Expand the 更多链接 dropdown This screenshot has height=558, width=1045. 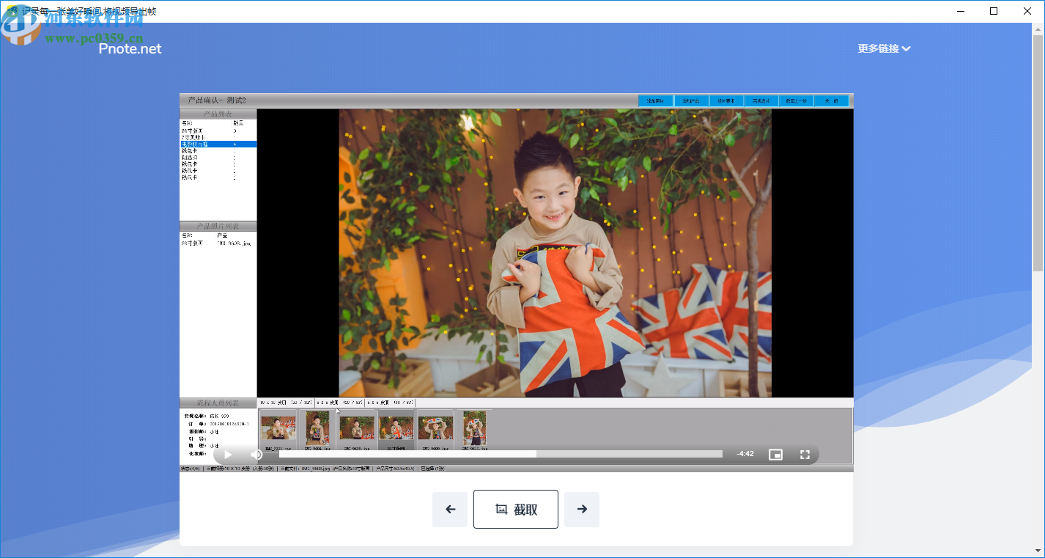[883, 48]
